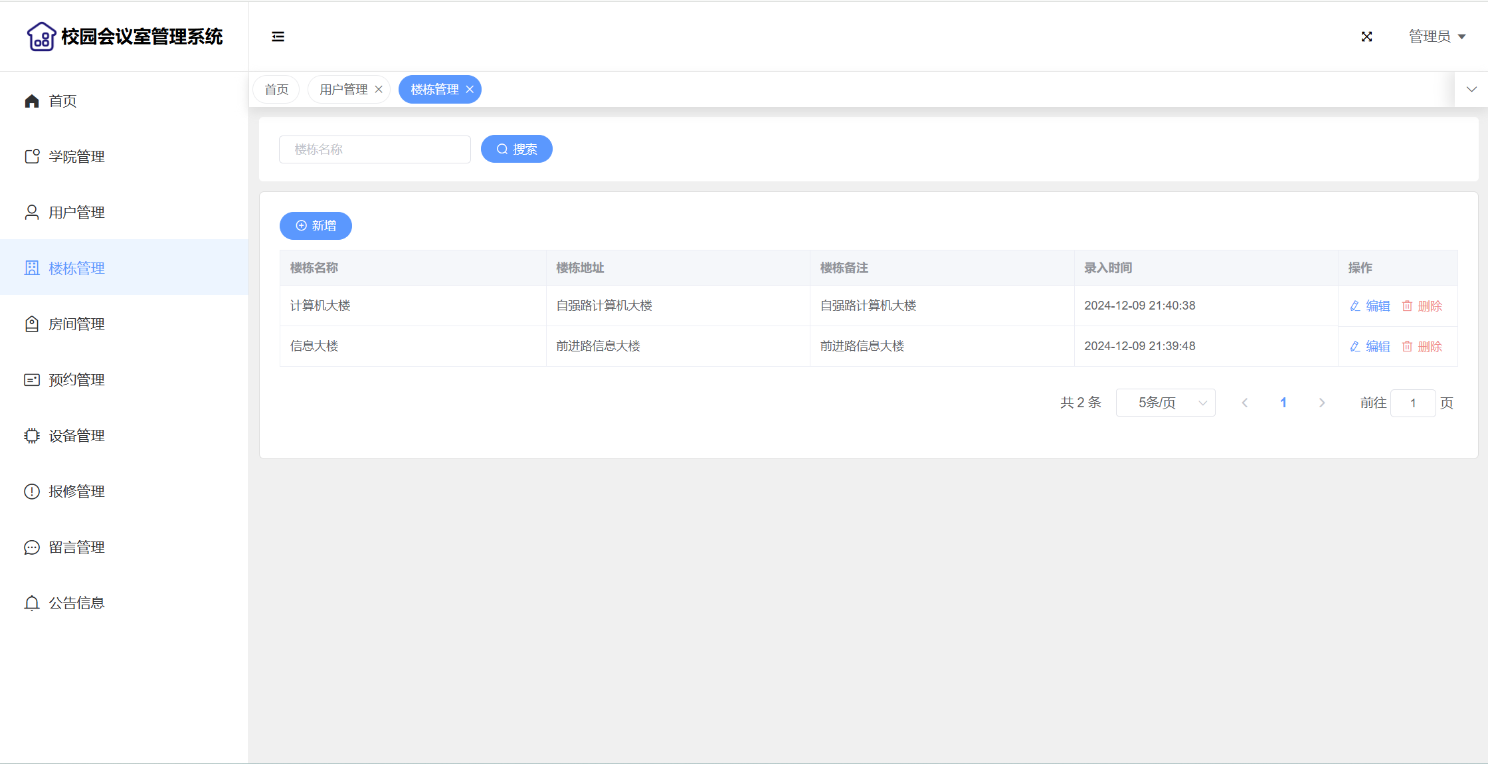Open the 5条/页 page size dropdown

coord(1165,403)
